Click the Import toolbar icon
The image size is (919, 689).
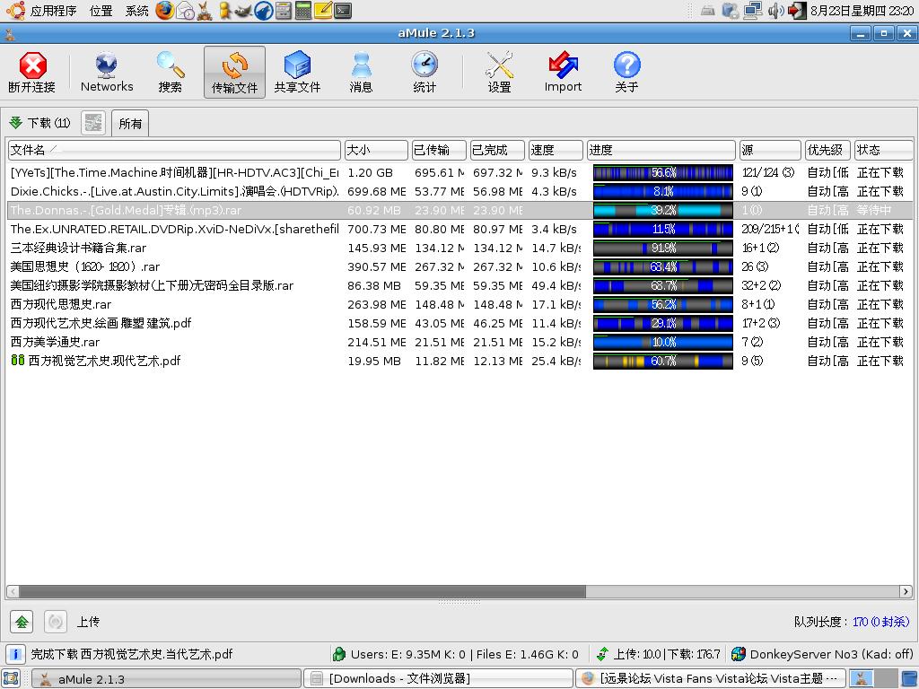click(x=563, y=65)
